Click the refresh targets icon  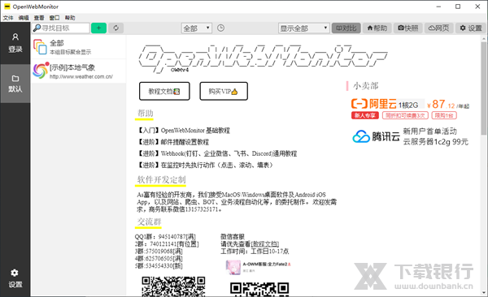(x=115, y=28)
